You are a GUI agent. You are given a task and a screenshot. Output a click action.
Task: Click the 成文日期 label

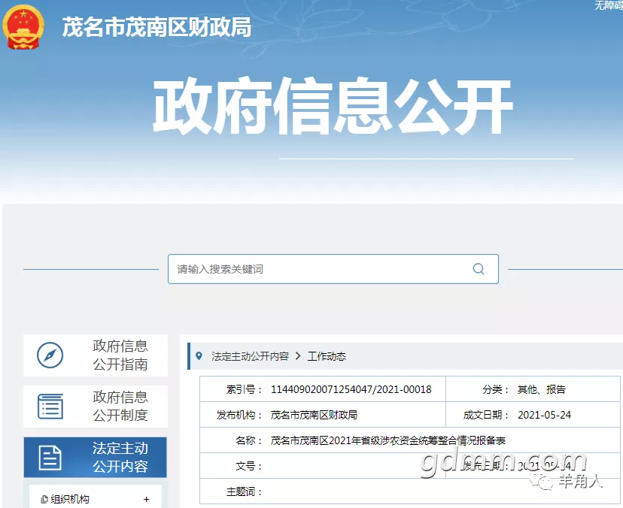tap(486, 415)
